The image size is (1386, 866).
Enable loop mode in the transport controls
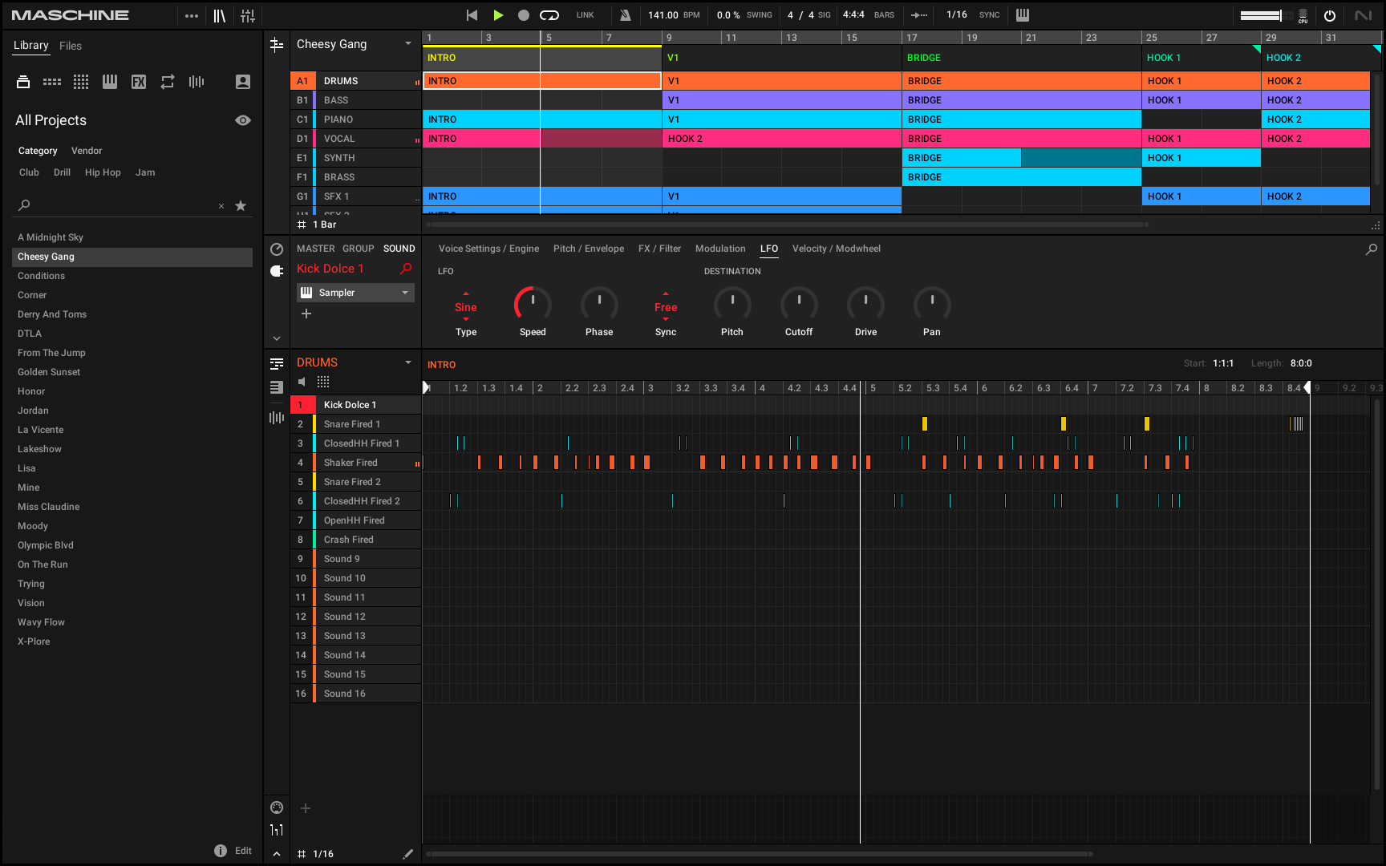click(x=549, y=14)
